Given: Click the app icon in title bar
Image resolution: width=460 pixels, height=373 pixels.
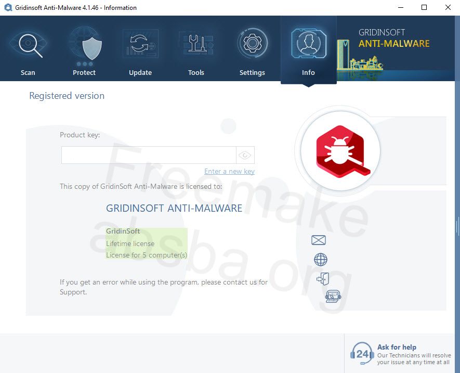Looking at the screenshot, I should point(8,8).
